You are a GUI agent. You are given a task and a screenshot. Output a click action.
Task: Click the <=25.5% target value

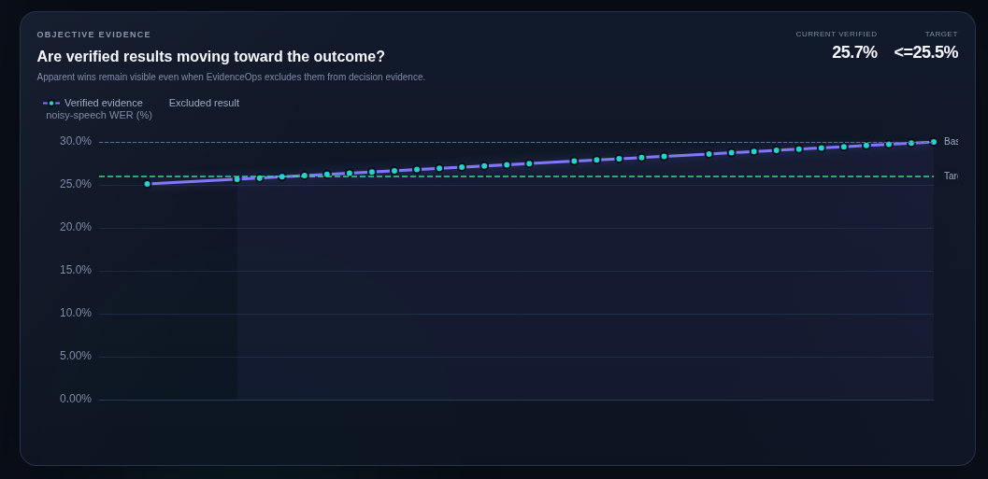coord(926,52)
